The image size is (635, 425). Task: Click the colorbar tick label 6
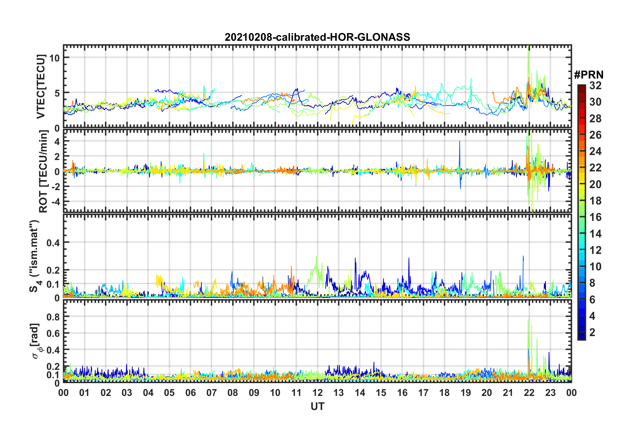[592, 300]
